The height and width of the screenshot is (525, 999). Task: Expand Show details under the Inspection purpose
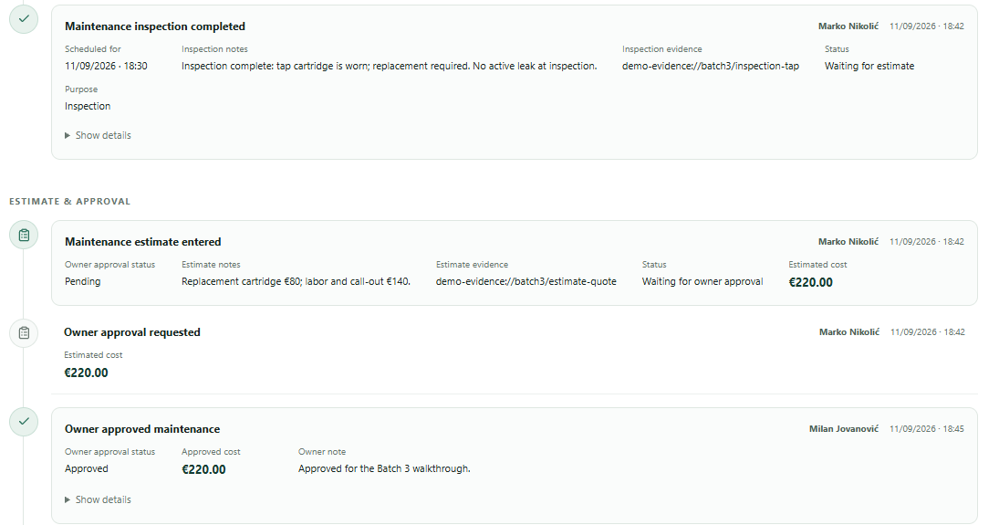pos(98,135)
